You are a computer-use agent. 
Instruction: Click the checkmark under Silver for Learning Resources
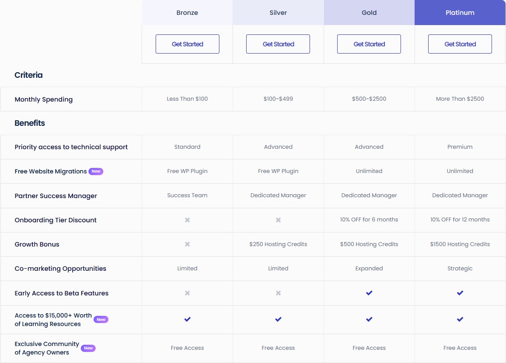(278, 319)
